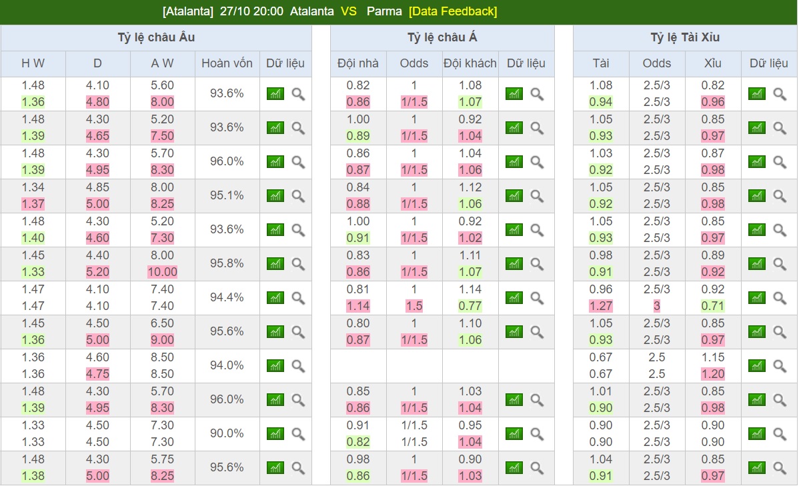Click magnifier in Tài Xỉu row with 1.03 and 0.87
The height and width of the screenshot is (486, 799).
pos(780,162)
